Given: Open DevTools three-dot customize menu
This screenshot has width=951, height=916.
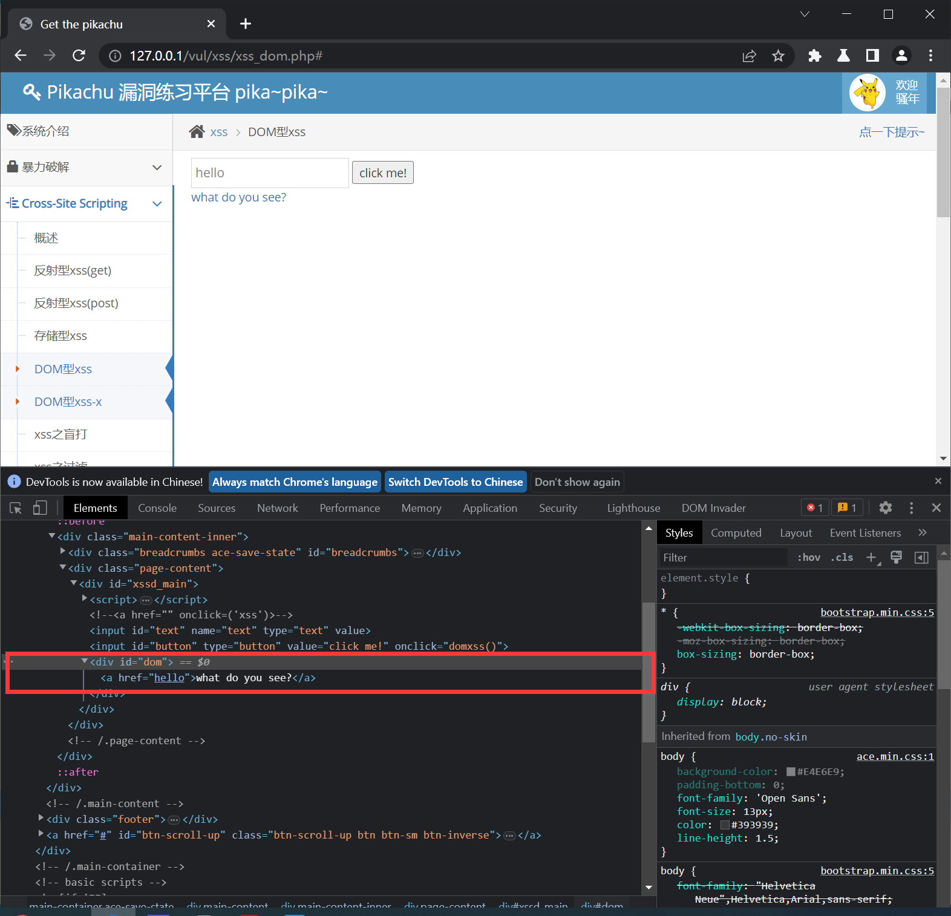Looking at the screenshot, I should pyautogui.click(x=911, y=508).
